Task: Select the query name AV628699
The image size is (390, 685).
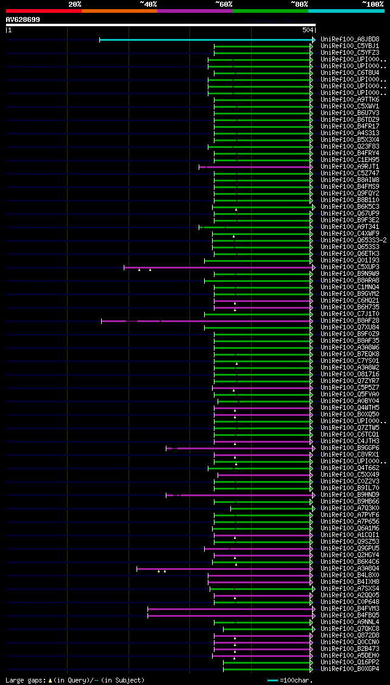Action: pos(23,19)
